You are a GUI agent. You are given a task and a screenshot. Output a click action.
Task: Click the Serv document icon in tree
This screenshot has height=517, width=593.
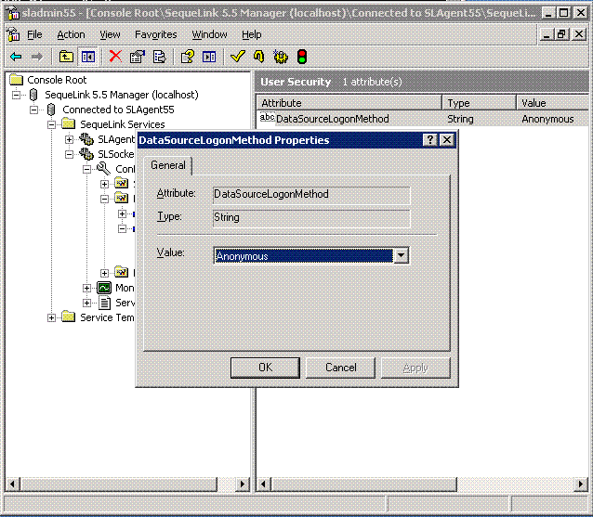(104, 303)
